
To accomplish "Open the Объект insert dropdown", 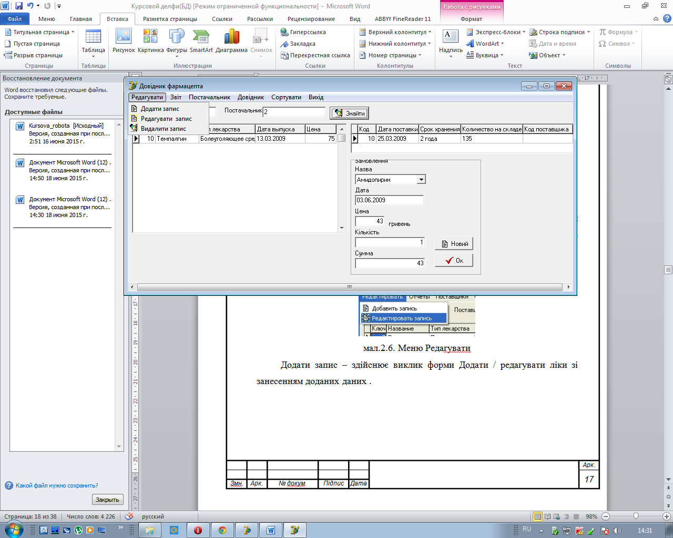I will 548,55.
